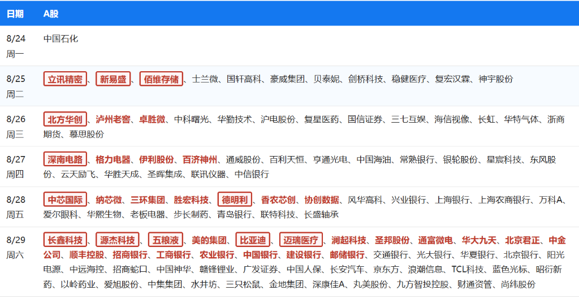Click red 伊利股份 stock name
The image size is (579, 299).
(157, 159)
